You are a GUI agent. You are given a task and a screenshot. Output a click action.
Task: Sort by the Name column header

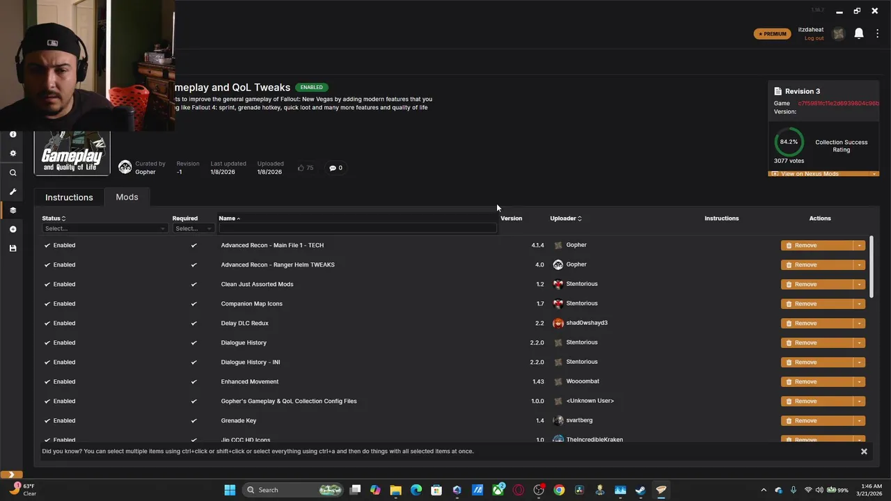(x=229, y=218)
